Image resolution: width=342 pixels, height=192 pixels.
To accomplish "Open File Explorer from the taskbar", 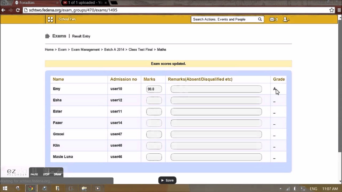I will (84, 189).
